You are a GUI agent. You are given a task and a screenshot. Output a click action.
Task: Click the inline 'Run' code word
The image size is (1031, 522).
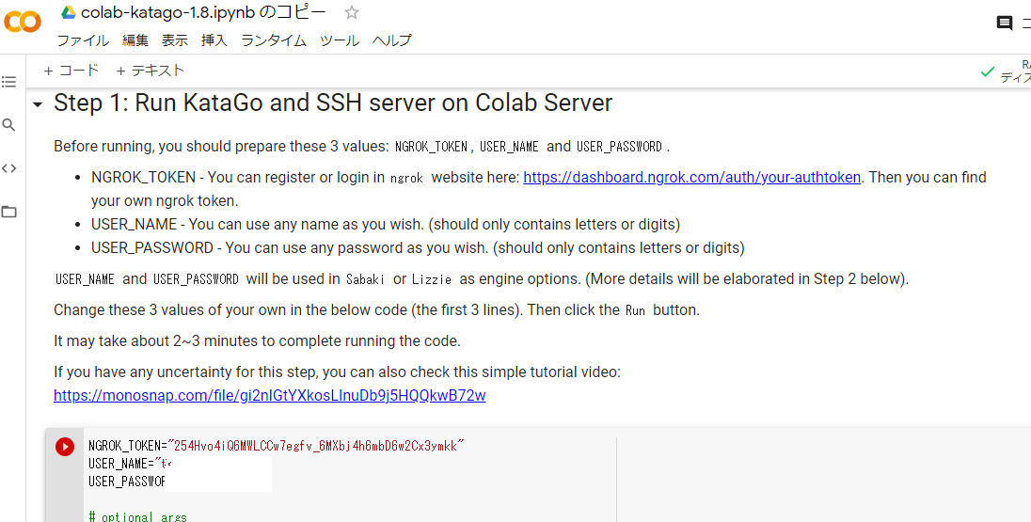pos(635,310)
